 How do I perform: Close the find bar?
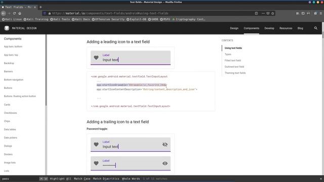click(x=320, y=179)
